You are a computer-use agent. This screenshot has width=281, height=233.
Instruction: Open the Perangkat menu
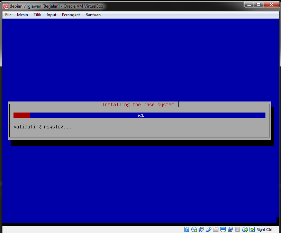pyautogui.click(x=71, y=15)
